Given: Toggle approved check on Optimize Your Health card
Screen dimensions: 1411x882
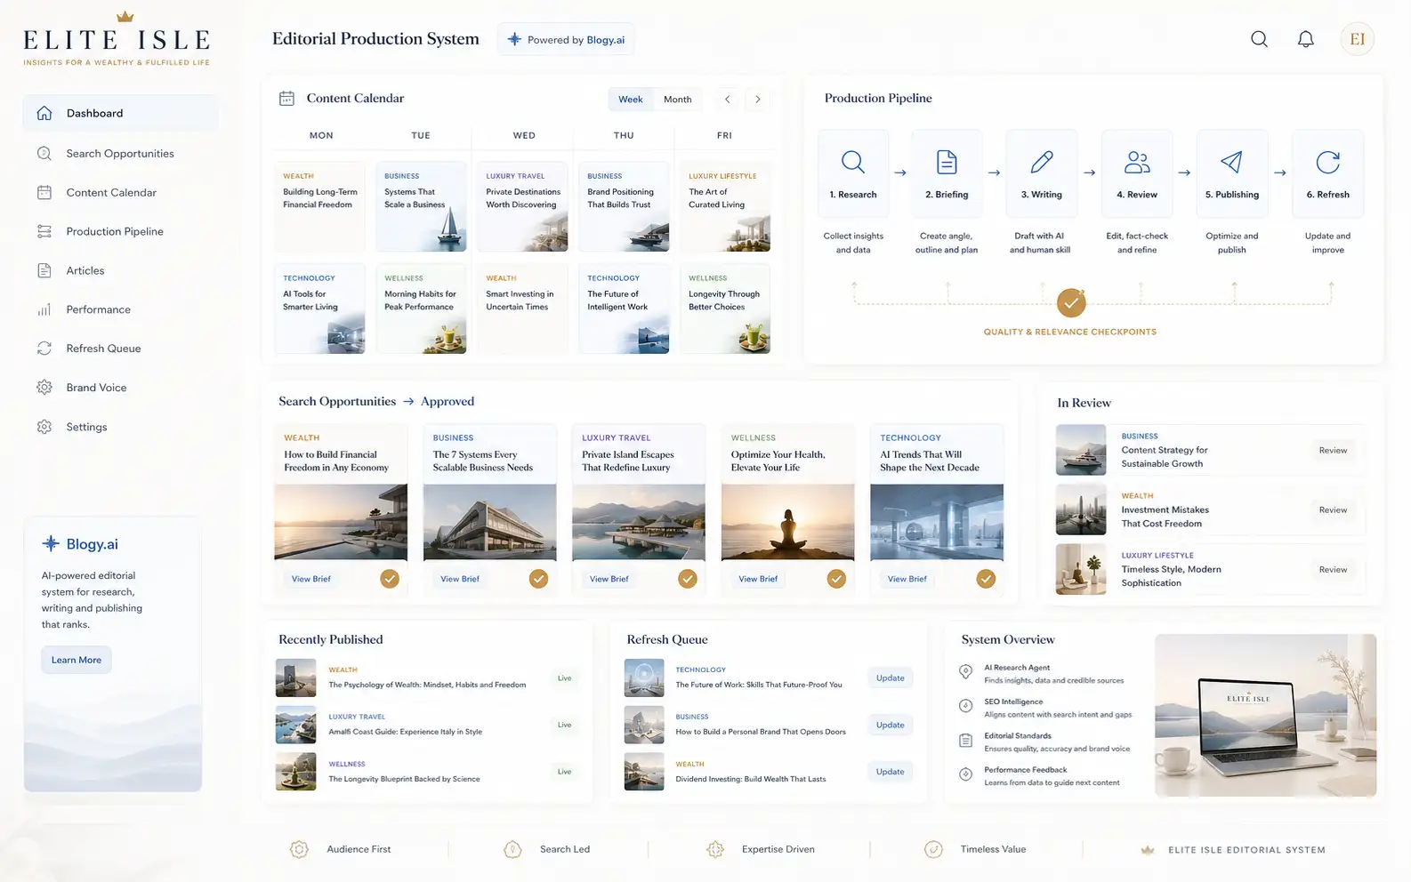Looking at the screenshot, I should coord(836,579).
